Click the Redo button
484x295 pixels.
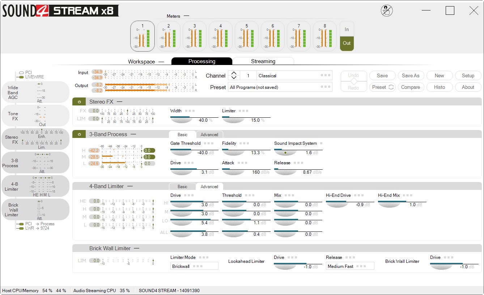pos(353,88)
